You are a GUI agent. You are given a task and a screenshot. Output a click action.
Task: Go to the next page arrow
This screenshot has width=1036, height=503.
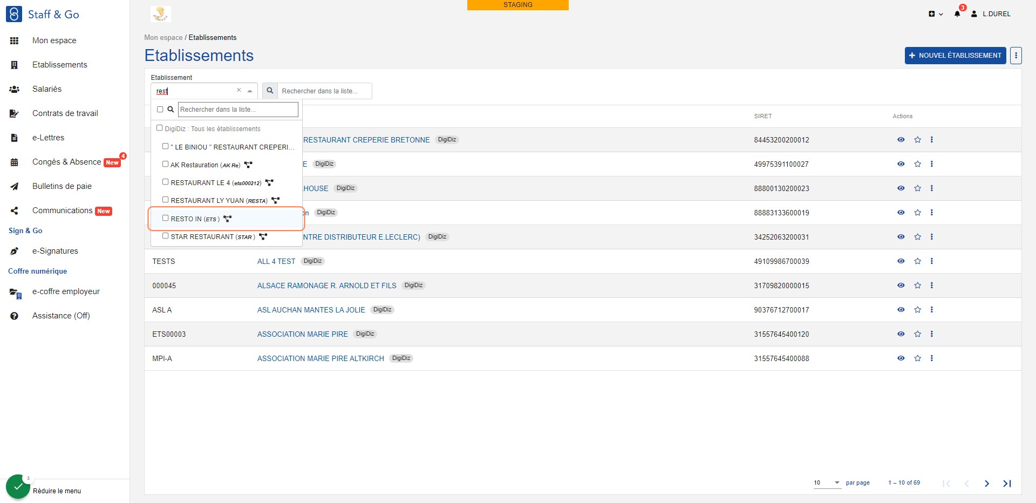(x=986, y=484)
